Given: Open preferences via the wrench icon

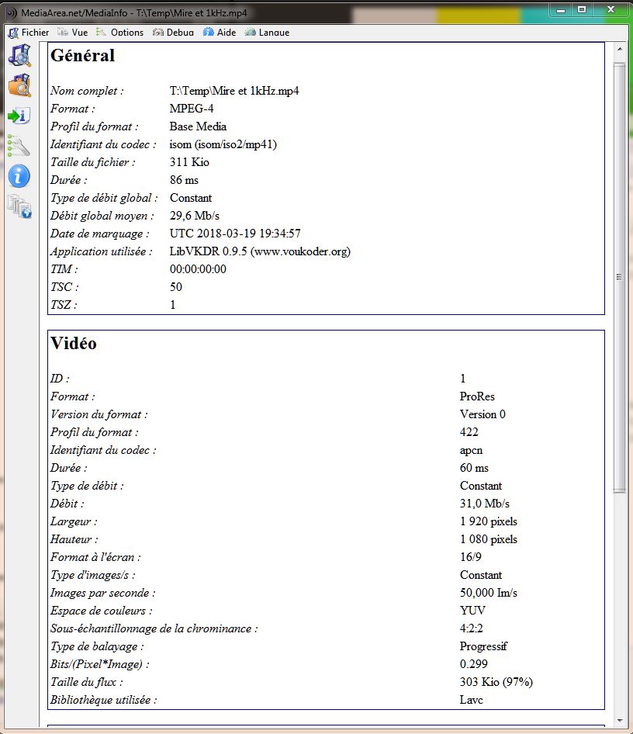Looking at the screenshot, I should (x=19, y=146).
